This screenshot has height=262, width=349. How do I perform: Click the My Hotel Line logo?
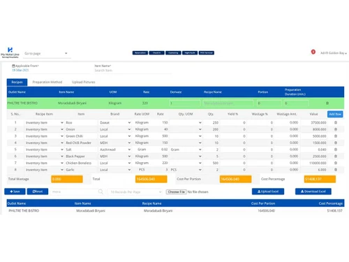(10, 52)
